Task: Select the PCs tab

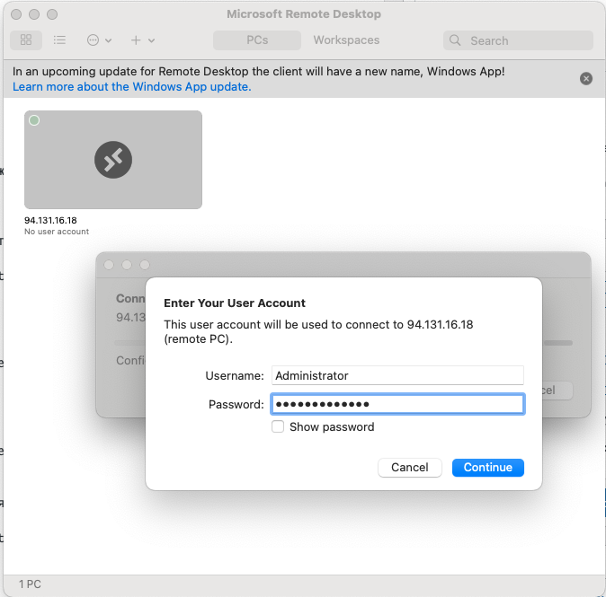Action: (x=257, y=40)
